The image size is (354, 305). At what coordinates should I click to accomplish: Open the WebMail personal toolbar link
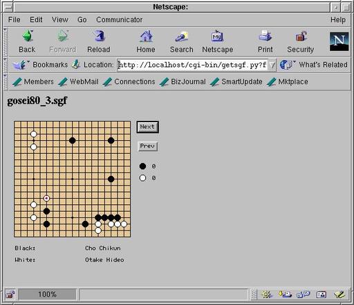click(x=79, y=81)
